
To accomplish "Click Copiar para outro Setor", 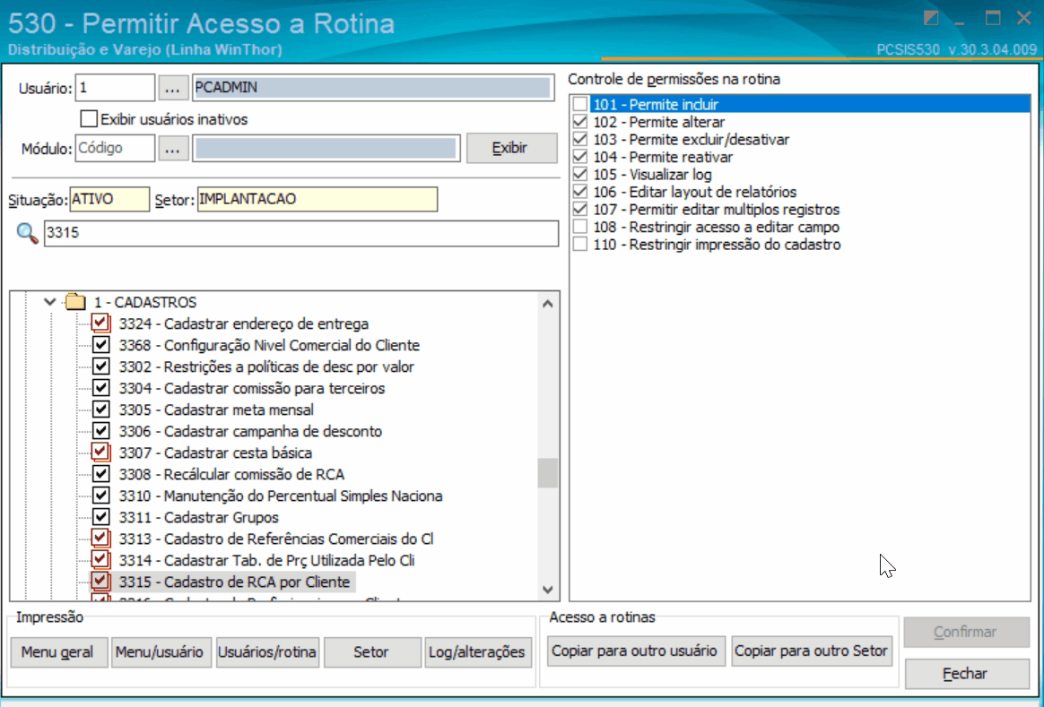I will tap(811, 651).
